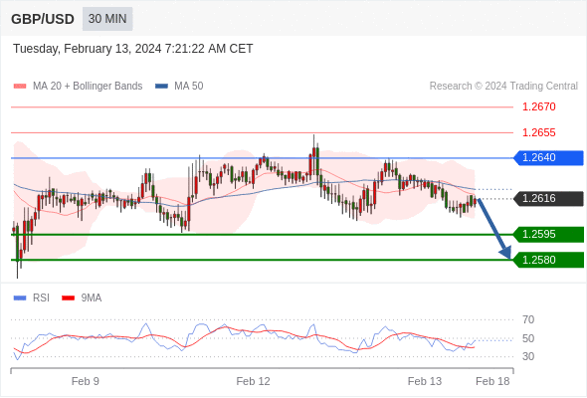The image size is (587, 398).
Task: Toggle the MA 20 + Bollinger Bands legend swatch
Action: 20,87
